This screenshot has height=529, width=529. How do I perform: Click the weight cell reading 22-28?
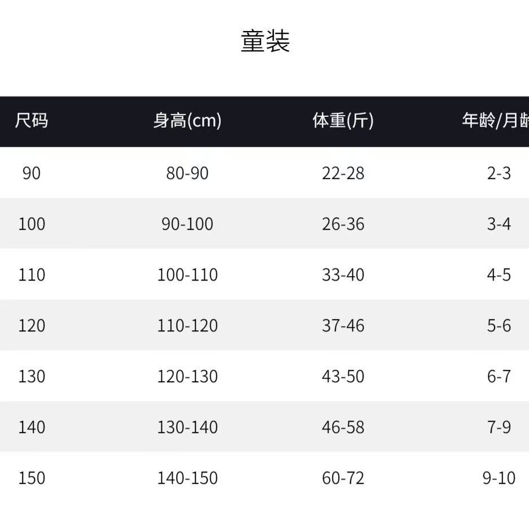pos(343,173)
